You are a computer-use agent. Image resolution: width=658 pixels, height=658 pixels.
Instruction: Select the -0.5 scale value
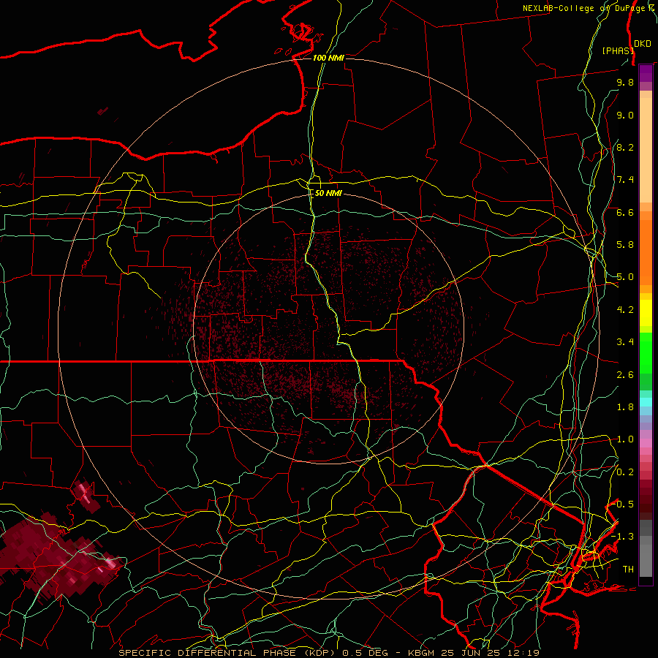pyautogui.click(x=623, y=504)
